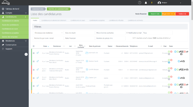
Task: Switch to the Toutes tab
Action: [35, 20]
